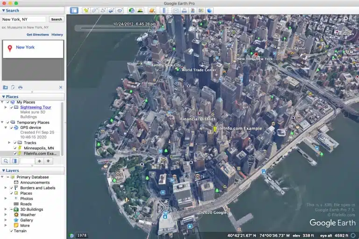
Task: Expand the Weather layer group
Action: point(6,215)
